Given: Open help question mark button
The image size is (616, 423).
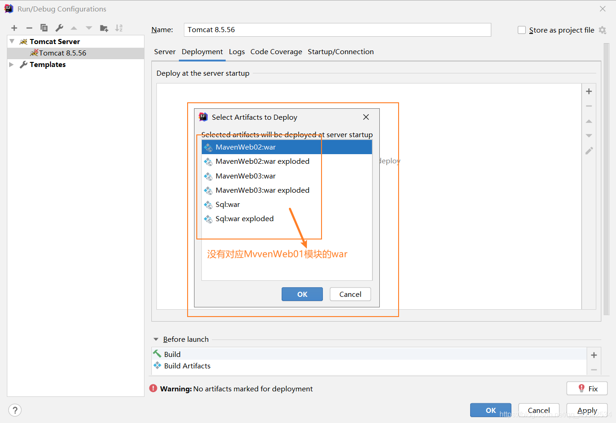Looking at the screenshot, I should (15, 410).
